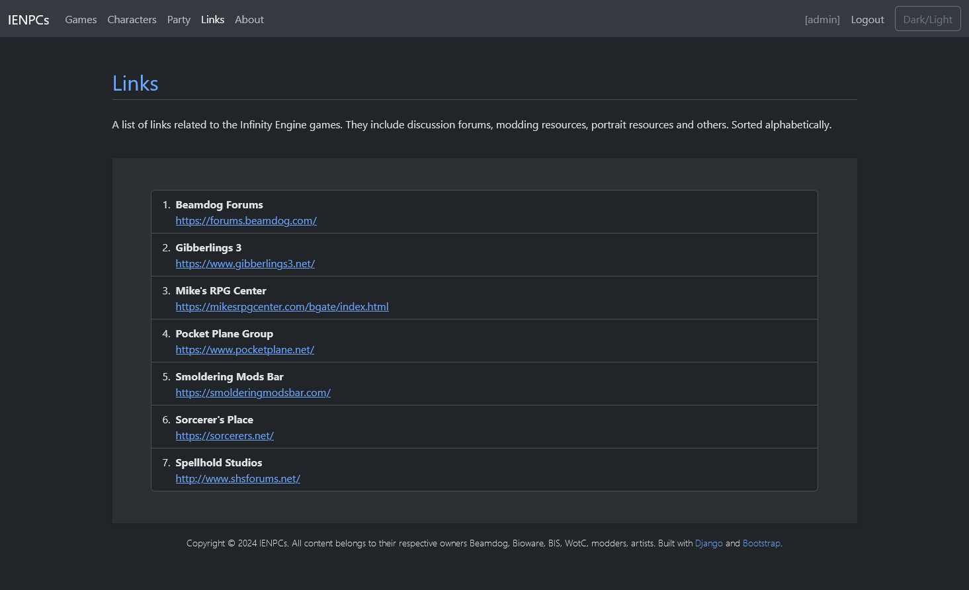Open the About page
Image resolution: width=969 pixels, height=590 pixels.
coord(249,20)
